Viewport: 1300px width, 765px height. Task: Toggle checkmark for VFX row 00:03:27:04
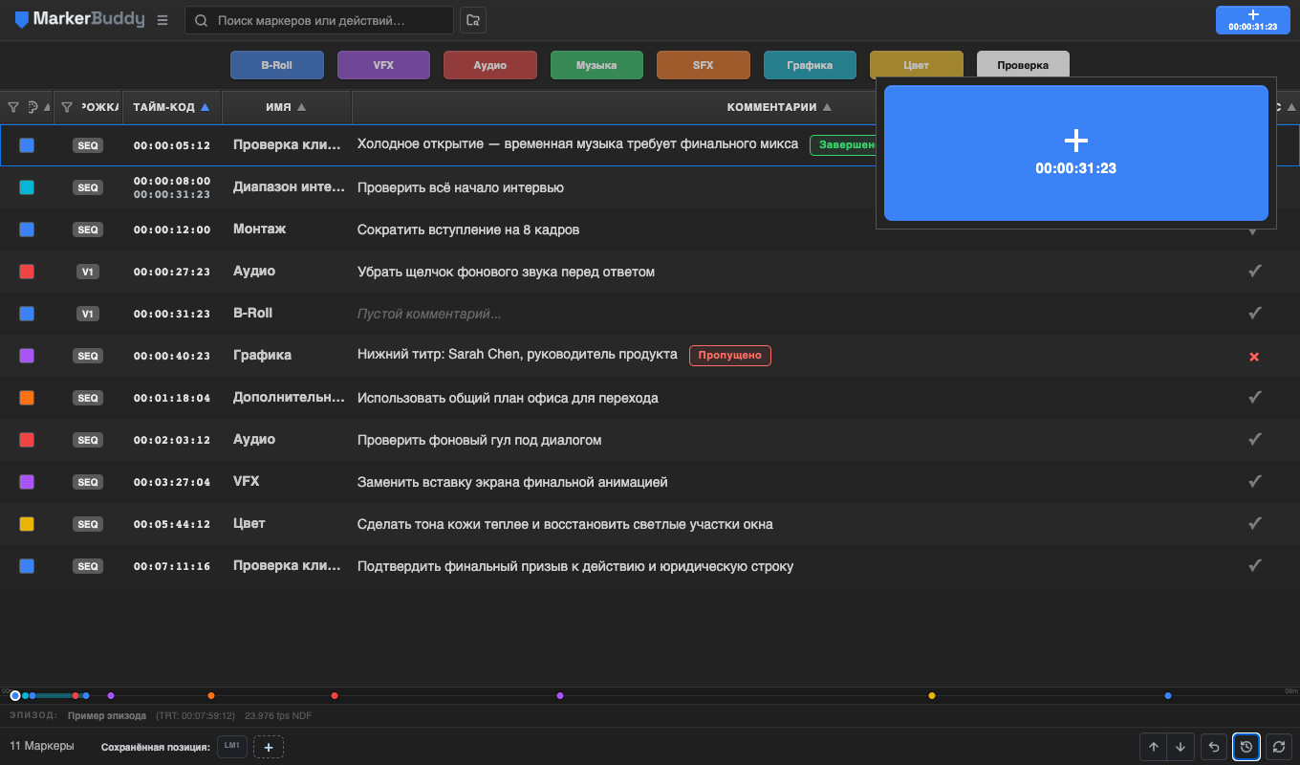point(1255,482)
